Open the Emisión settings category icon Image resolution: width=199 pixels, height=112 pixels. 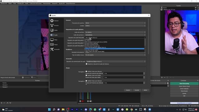[x=52, y=26]
